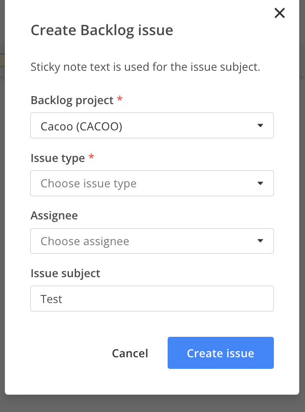Click the sticky note description text

(145, 67)
